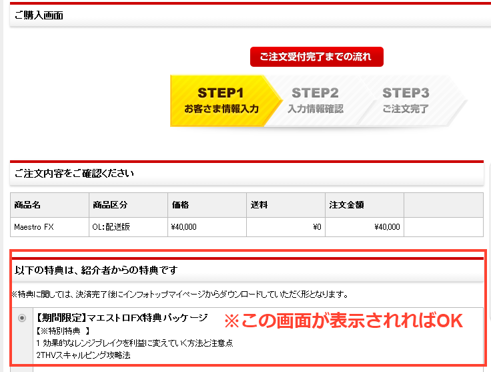Click the OL:配送版 cell
Screen dimensions: 491x372
(128, 227)
